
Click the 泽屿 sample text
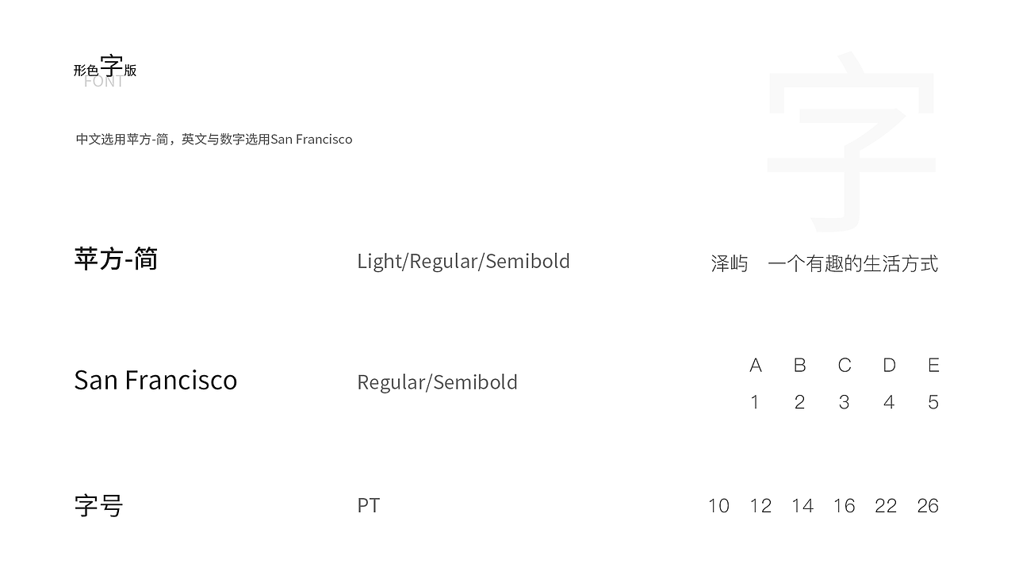point(730,263)
